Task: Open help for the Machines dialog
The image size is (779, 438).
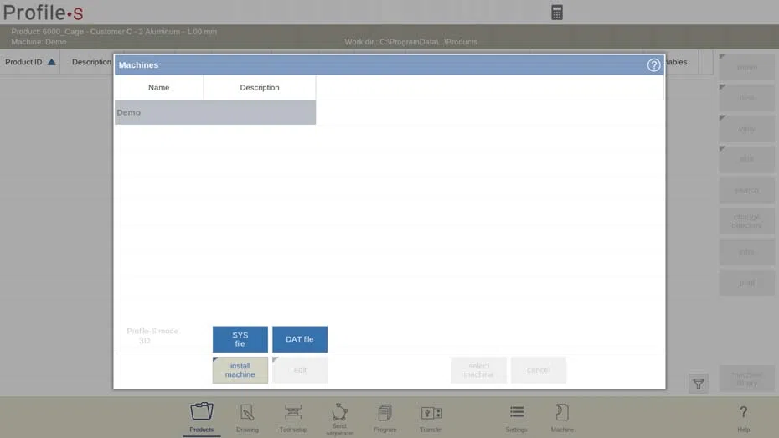Action: (653, 65)
